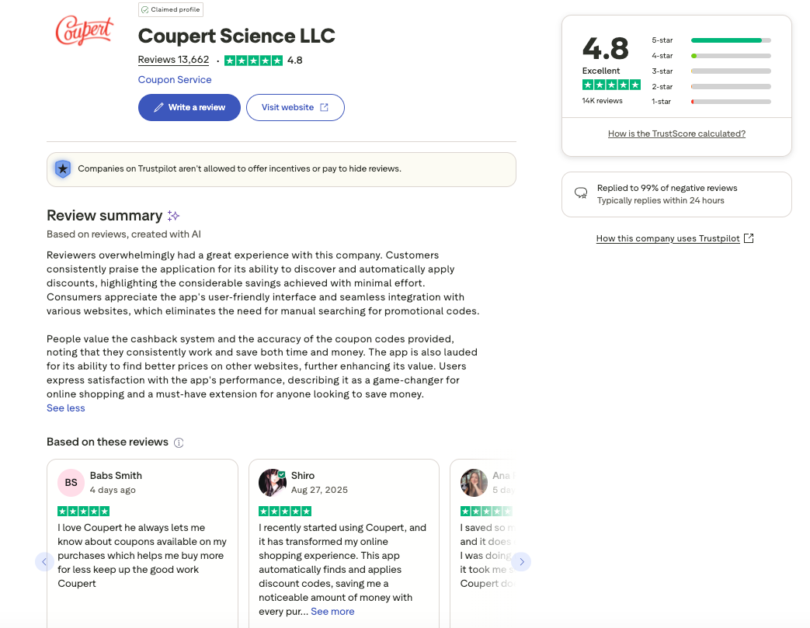Screen dimensions: 810x628
Task: Click the five-star rating on Shiro's review
Action: [x=285, y=512]
